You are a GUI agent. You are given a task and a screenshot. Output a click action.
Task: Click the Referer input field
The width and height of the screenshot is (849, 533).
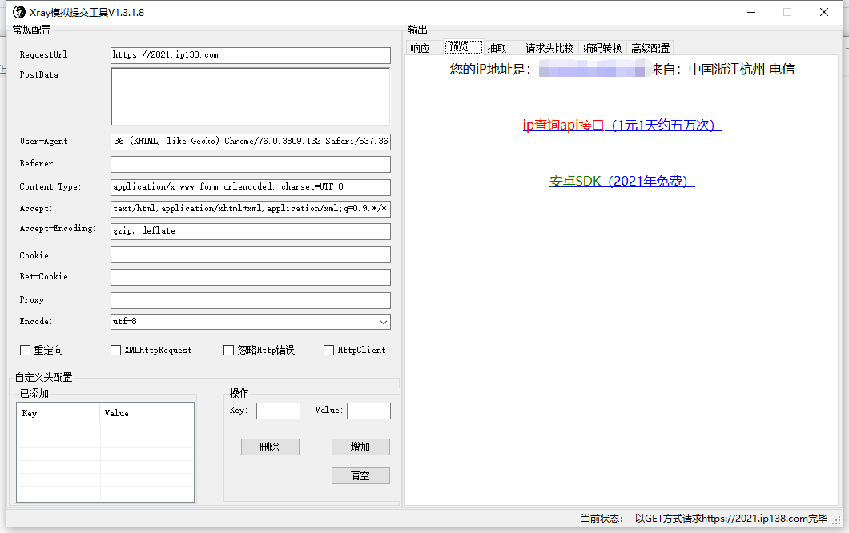[250, 164]
